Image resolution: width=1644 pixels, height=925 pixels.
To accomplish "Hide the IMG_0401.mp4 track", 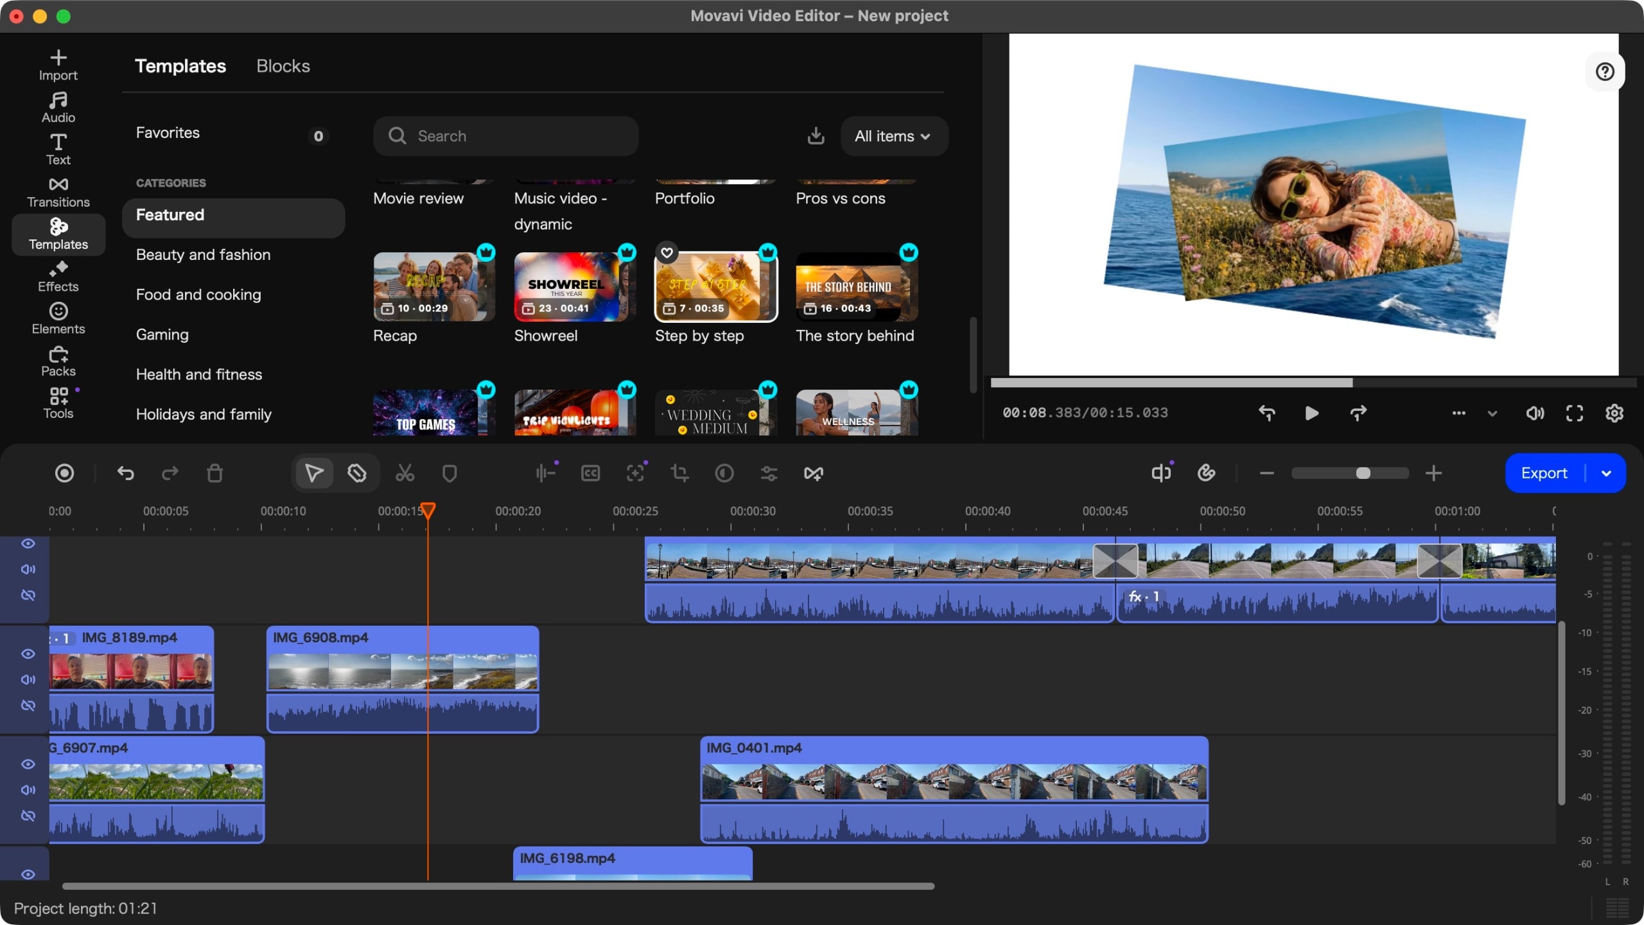I will [28, 765].
